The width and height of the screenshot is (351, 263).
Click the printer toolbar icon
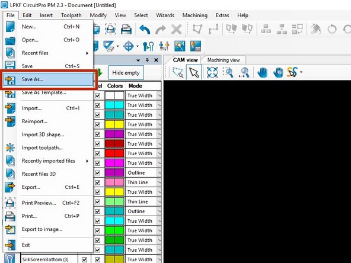point(126,29)
